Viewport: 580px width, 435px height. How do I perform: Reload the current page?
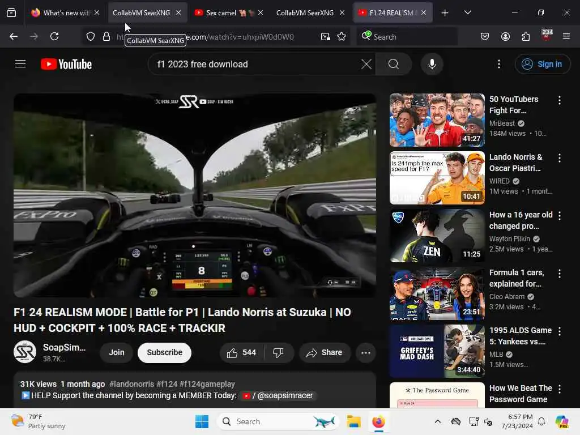(54, 36)
